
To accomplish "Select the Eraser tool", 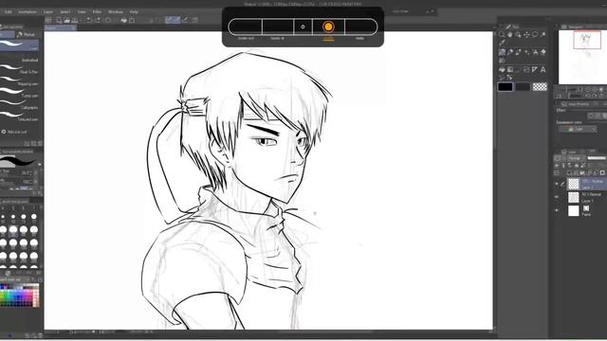I will coord(543,52).
